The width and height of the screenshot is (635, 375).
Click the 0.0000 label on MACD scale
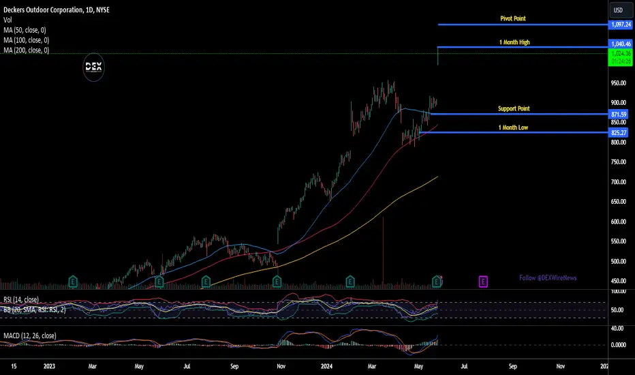[619, 344]
